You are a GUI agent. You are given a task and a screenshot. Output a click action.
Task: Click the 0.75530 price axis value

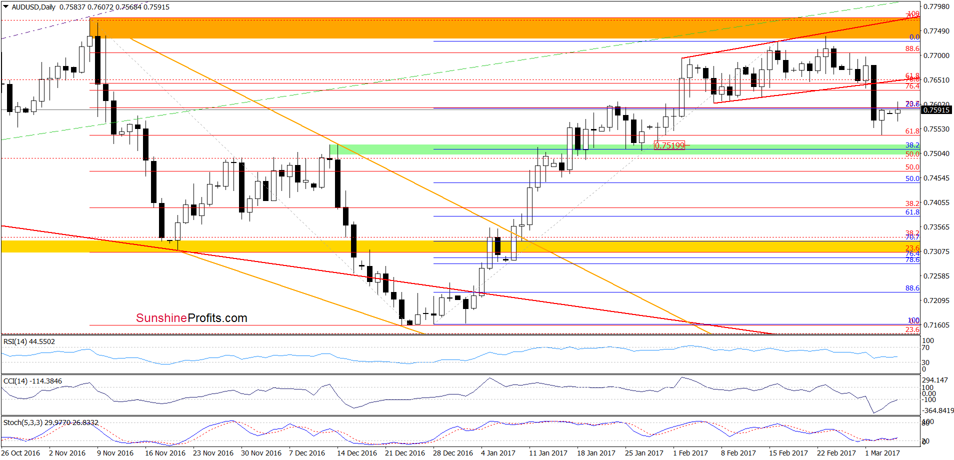pos(936,129)
